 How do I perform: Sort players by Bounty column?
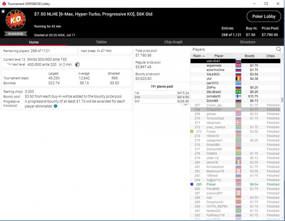coord(250,56)
